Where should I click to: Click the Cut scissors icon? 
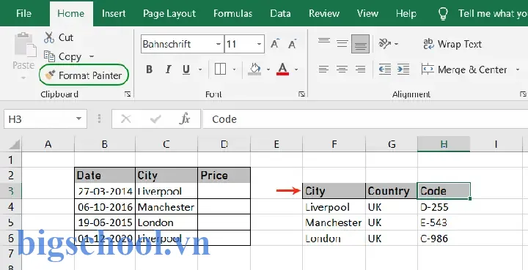49,37
